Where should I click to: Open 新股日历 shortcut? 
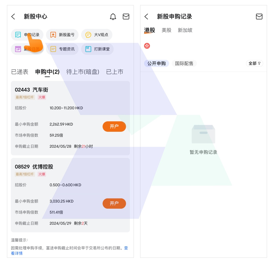pos(27,49)
